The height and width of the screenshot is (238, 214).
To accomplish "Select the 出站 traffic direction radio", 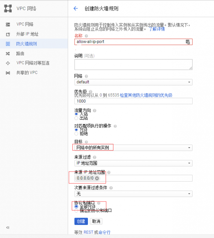I will [x=76, y=118].
